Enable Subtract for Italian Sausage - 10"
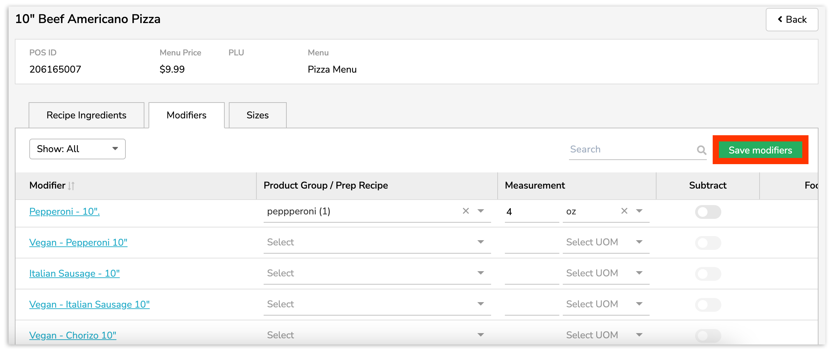Screen dimensions: 834x351 coord(708,274)
